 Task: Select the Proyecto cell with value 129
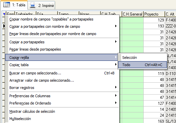point(154,20)
